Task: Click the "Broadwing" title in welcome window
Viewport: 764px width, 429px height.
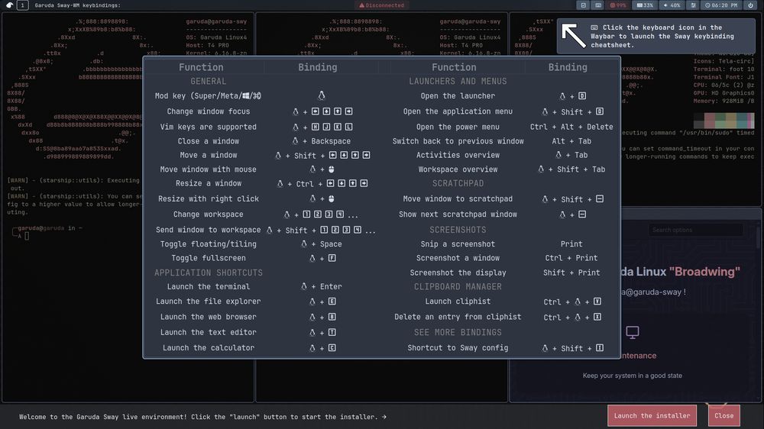Action: point(704,272)
